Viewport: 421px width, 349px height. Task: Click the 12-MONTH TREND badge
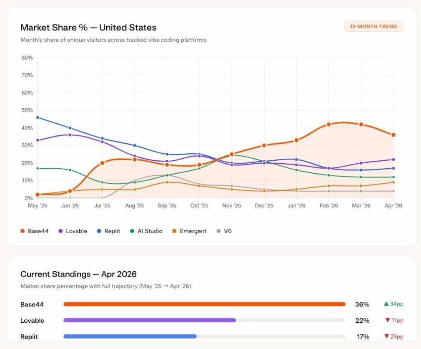(373, 26)
